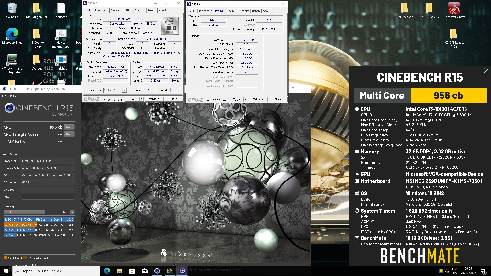
Task: Launch MemTweakIt.exe
Action: (454, 10)
